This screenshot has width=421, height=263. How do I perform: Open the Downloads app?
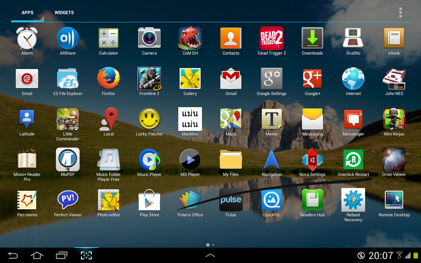tap(312, 38)
